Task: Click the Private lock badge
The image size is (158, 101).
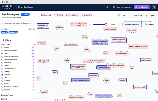Action: coord(25,14)
